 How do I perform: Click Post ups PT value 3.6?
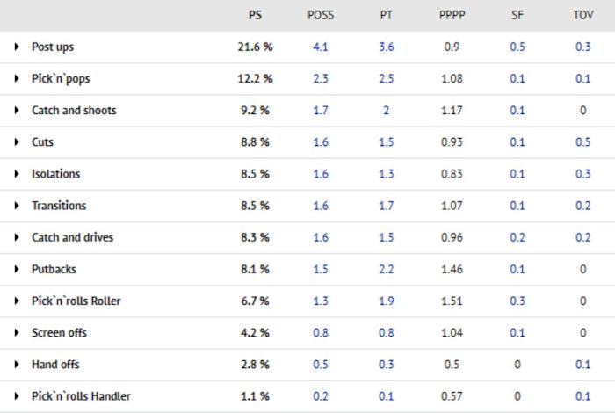click(x=386, y=47)
